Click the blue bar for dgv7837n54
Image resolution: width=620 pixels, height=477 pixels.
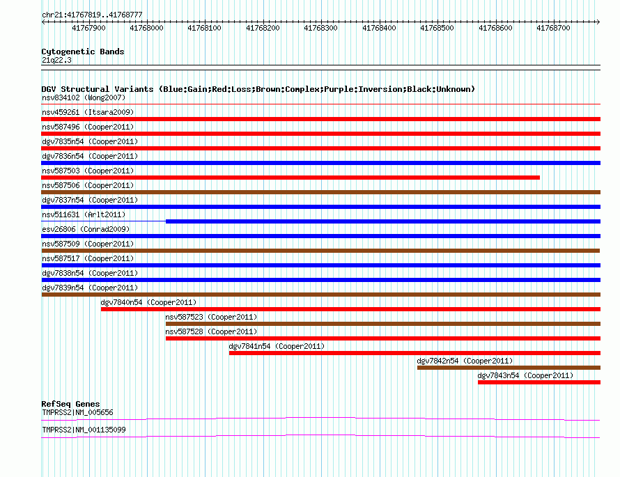click(320, 207)
